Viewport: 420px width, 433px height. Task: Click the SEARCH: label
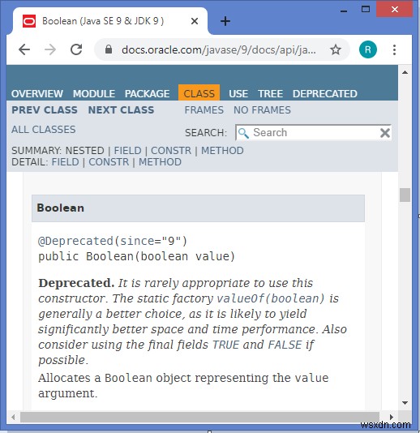point(206,133)
